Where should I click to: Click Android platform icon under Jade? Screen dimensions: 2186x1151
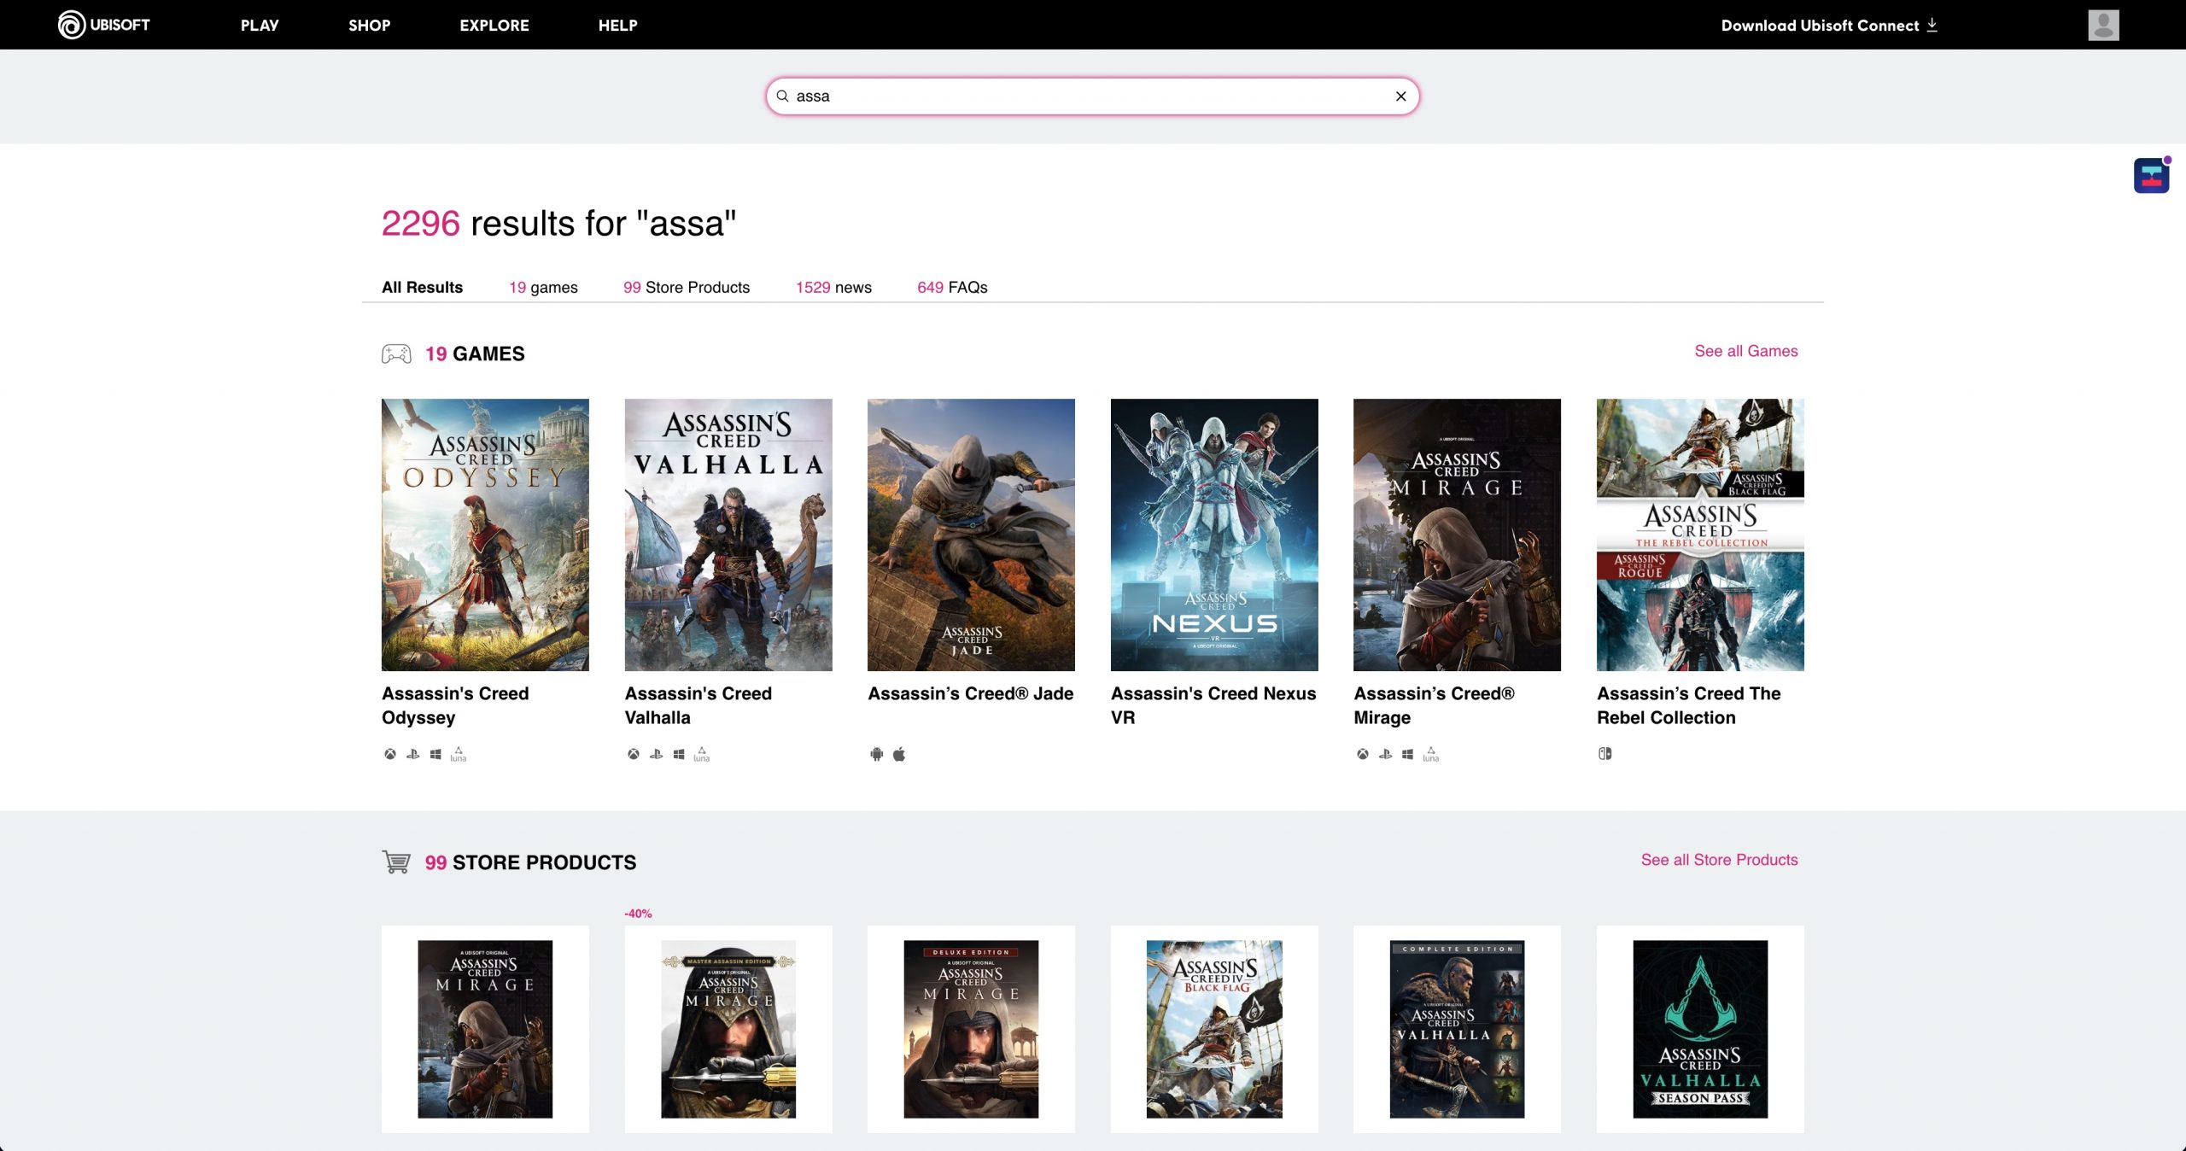click(876, 754)
